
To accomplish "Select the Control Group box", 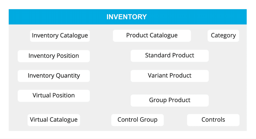I will pos(137,120).
